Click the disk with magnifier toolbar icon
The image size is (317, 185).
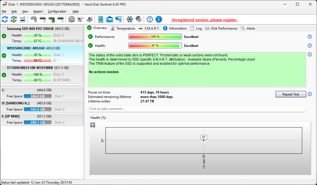tap(61, 20)
